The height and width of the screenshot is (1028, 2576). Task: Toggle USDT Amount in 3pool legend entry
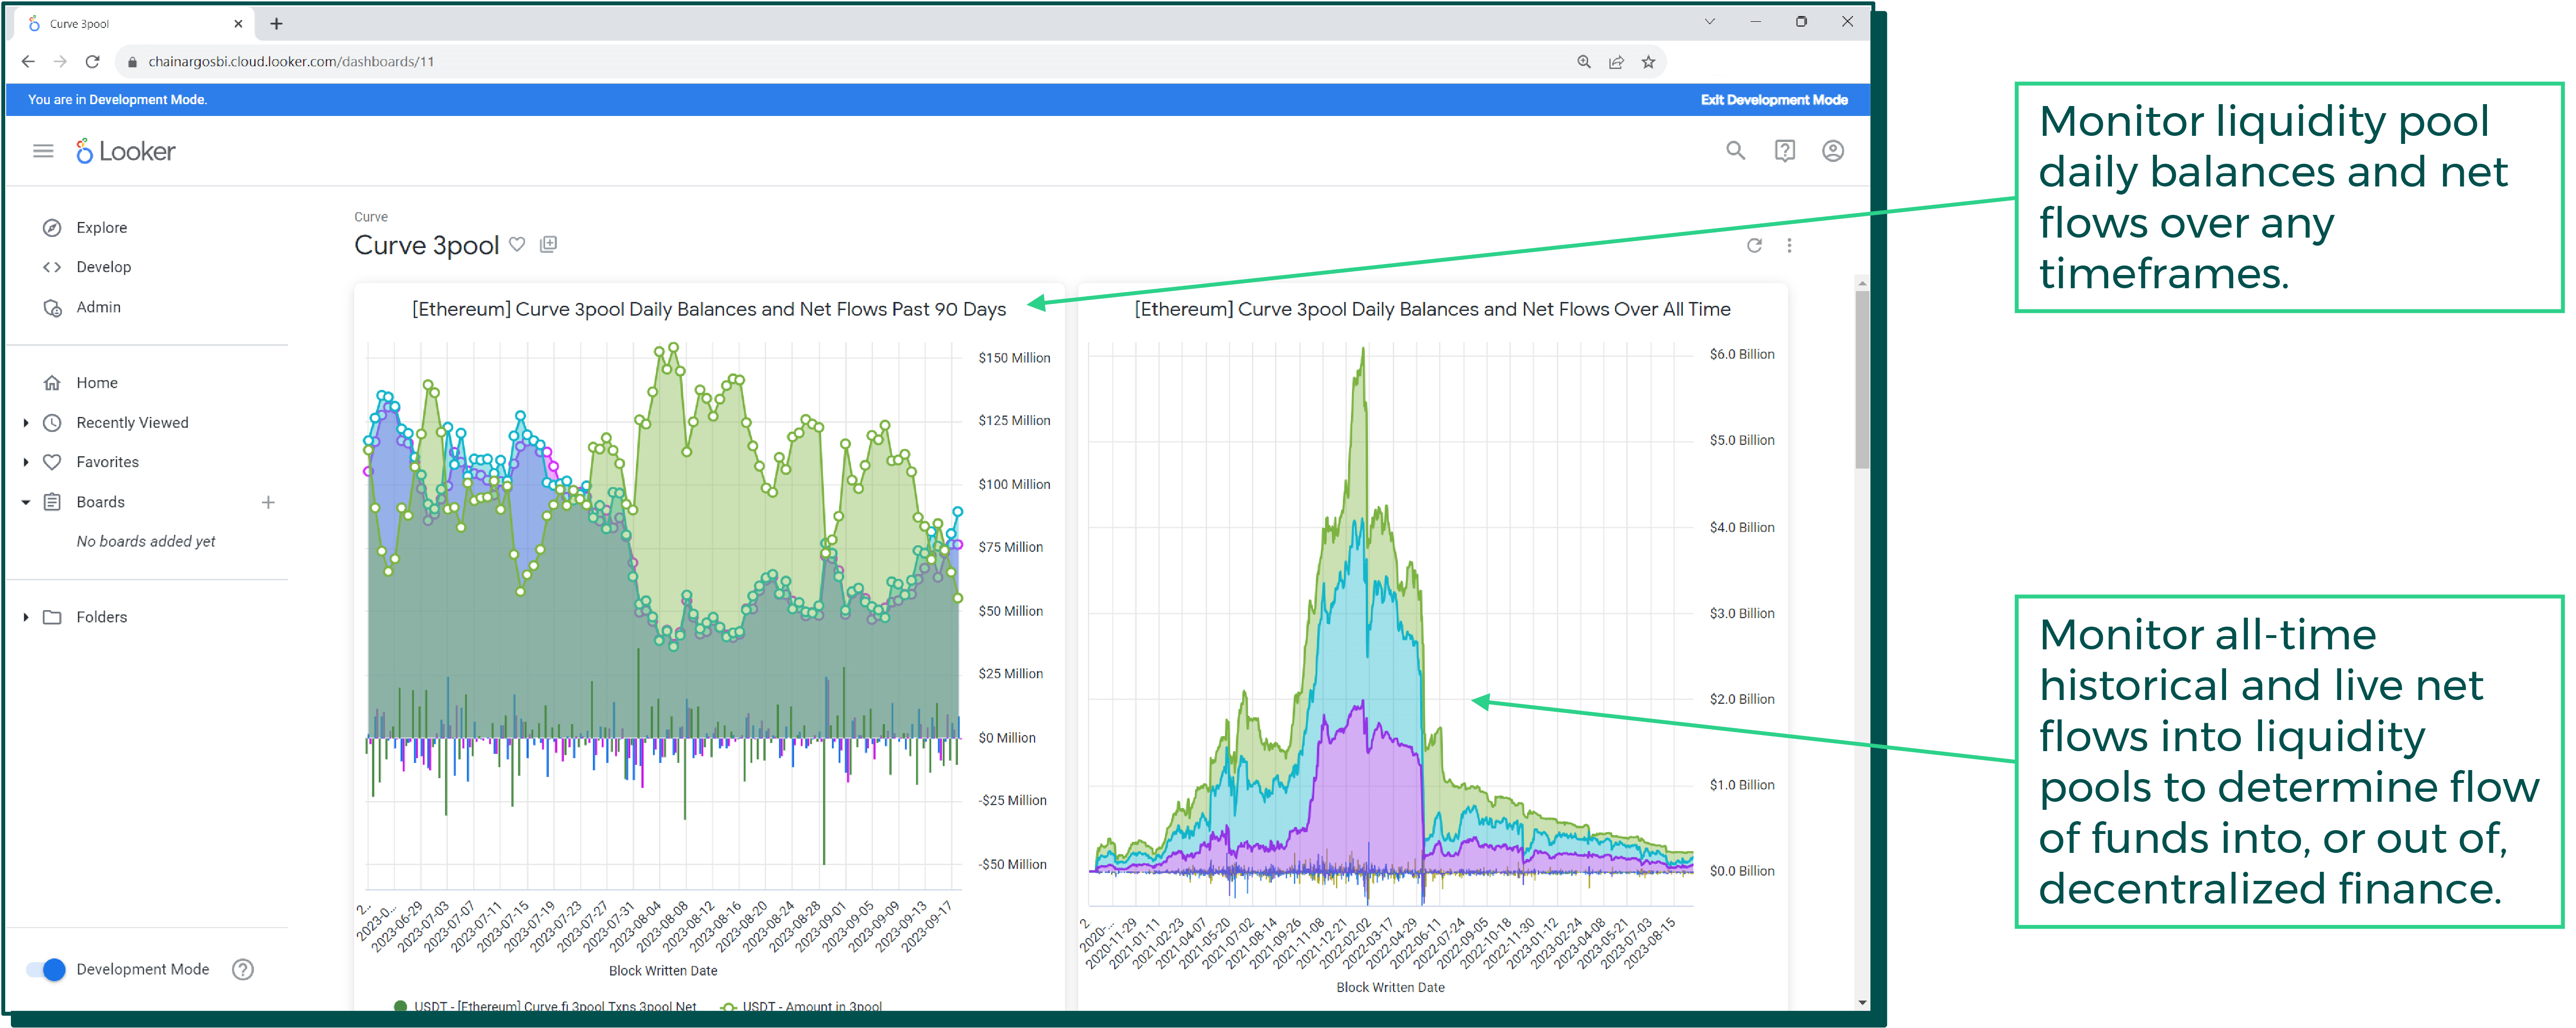click(801, 1006)
